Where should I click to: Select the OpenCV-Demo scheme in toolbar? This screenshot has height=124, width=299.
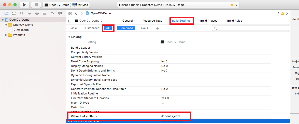(x=57, y=5)
